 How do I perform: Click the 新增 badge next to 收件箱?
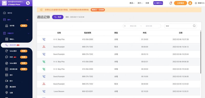24,26
